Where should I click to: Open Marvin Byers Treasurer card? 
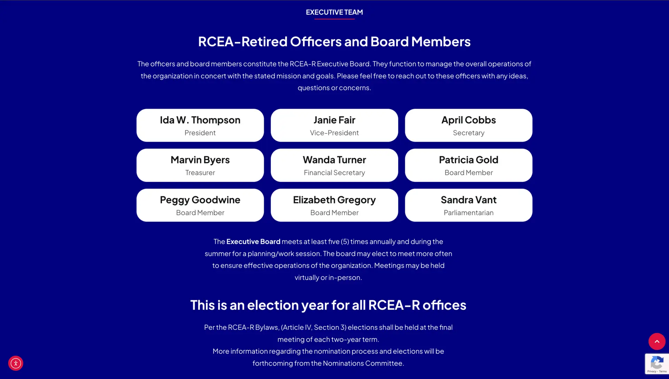(x=200, y=165)
